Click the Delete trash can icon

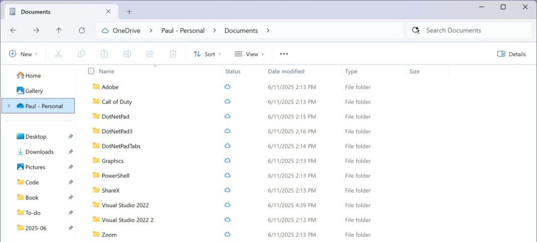[173, 54]
